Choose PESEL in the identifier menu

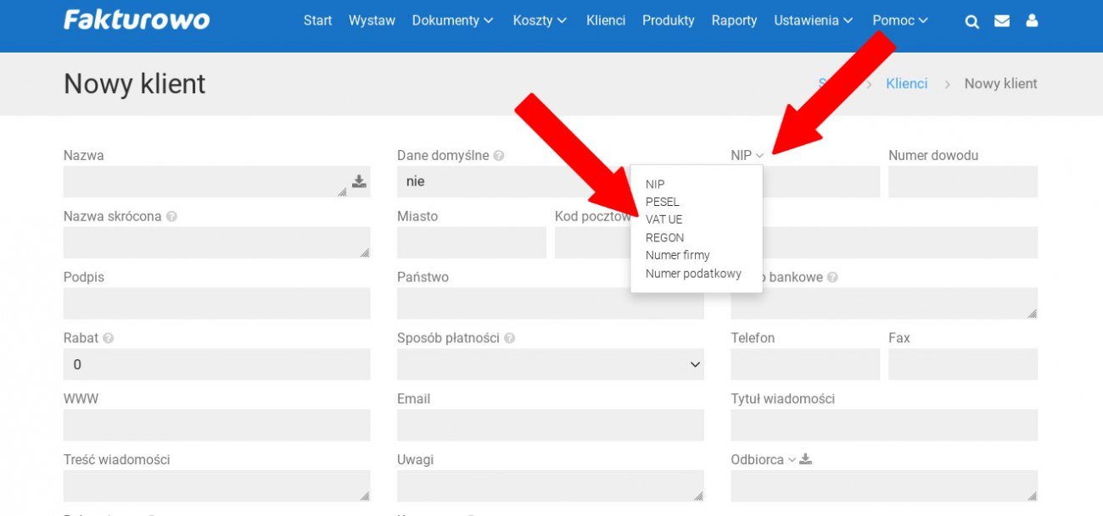(662, 202)
